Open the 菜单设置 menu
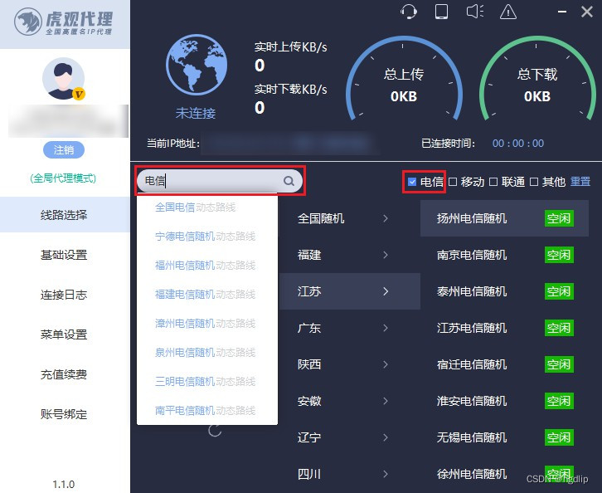 coord(65,334)
